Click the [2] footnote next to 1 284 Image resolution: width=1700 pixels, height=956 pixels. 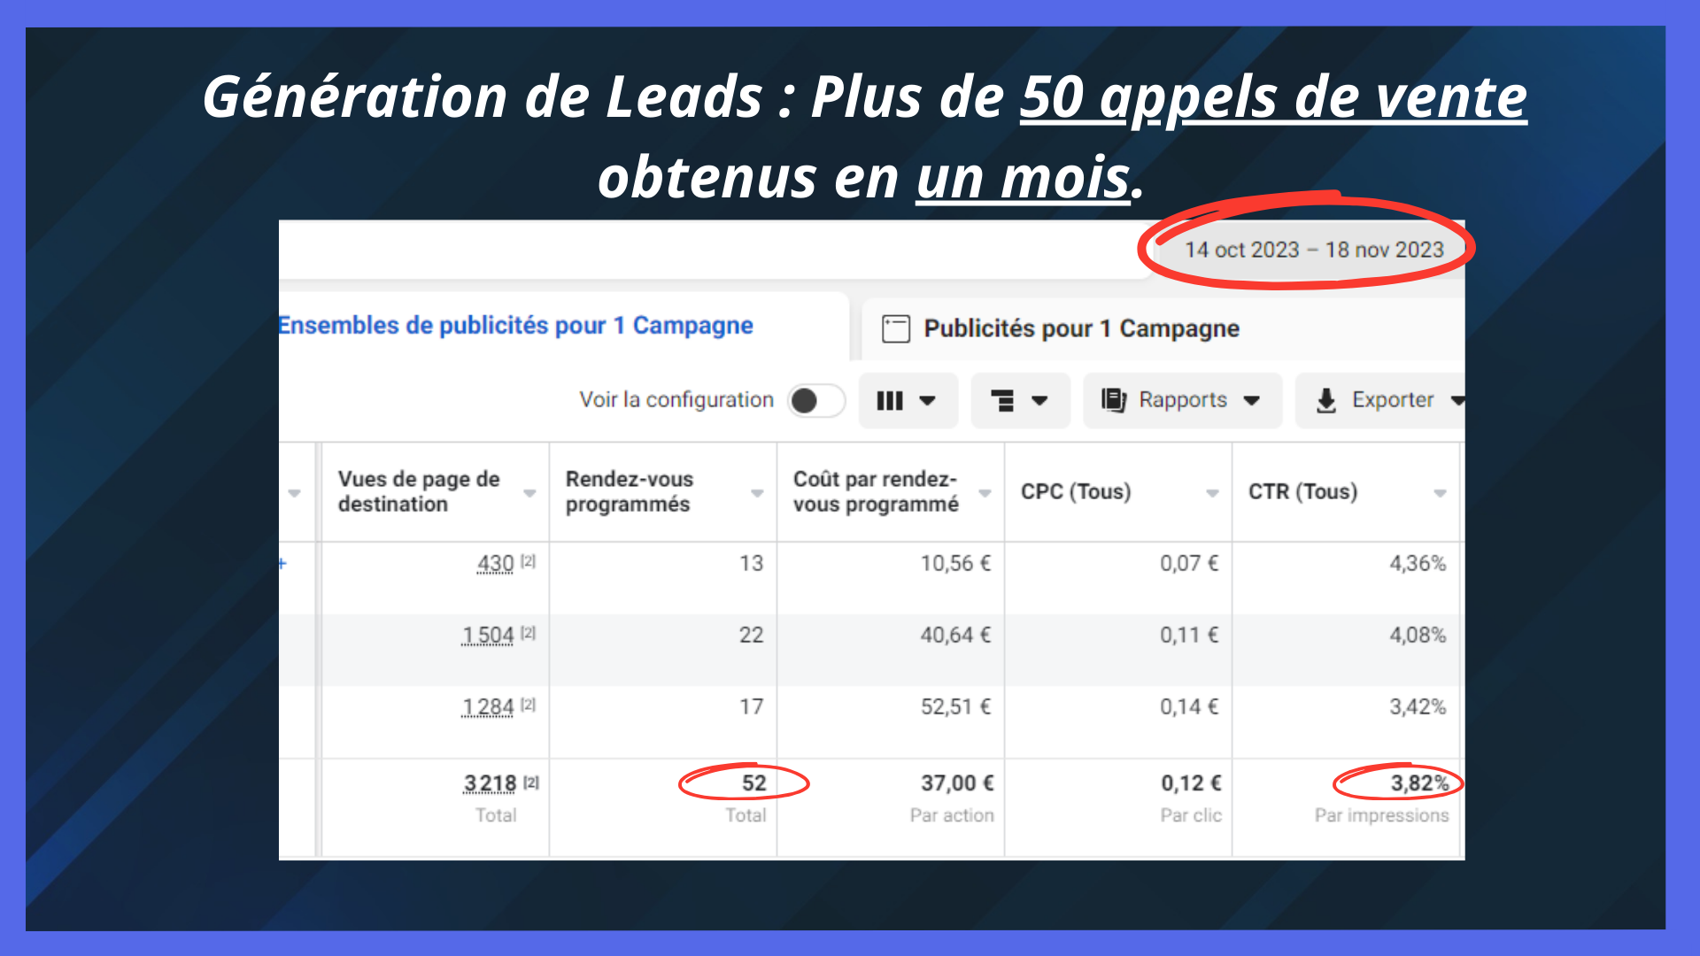point(529,704)
